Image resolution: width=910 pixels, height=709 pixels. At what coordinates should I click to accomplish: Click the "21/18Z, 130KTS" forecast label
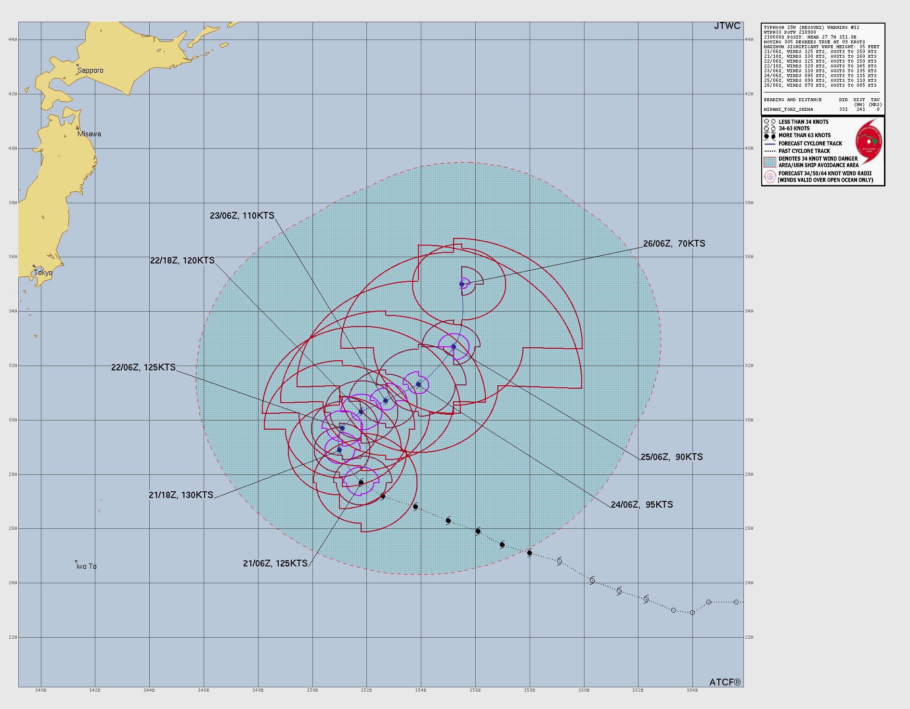(181, 495)
